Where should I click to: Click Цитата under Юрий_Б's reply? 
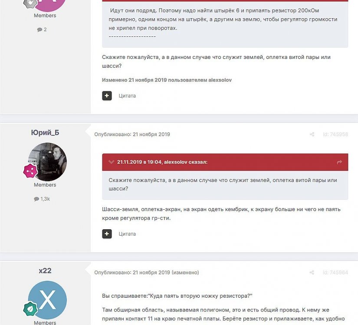coord(127,234)
